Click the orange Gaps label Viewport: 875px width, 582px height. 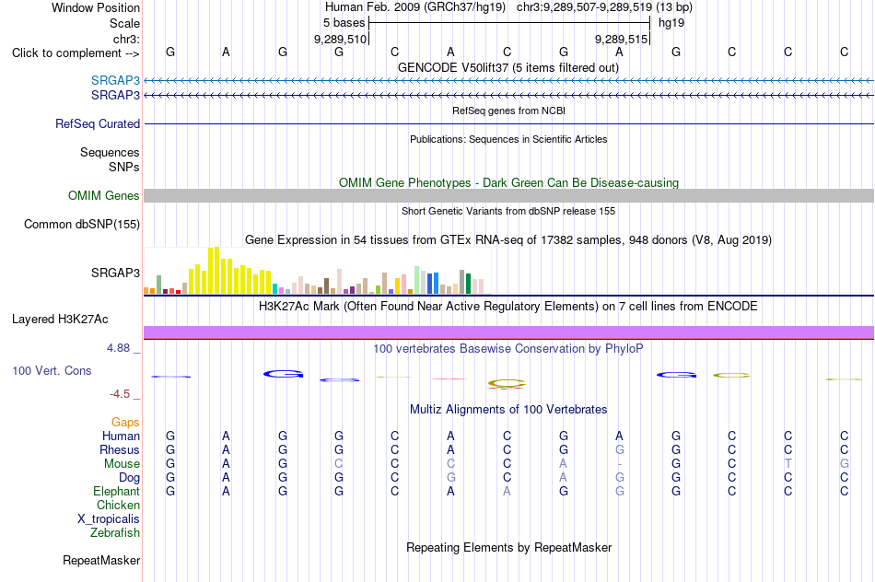[125, 423]
